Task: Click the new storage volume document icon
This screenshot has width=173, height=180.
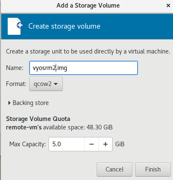Action: coord(15,26)
